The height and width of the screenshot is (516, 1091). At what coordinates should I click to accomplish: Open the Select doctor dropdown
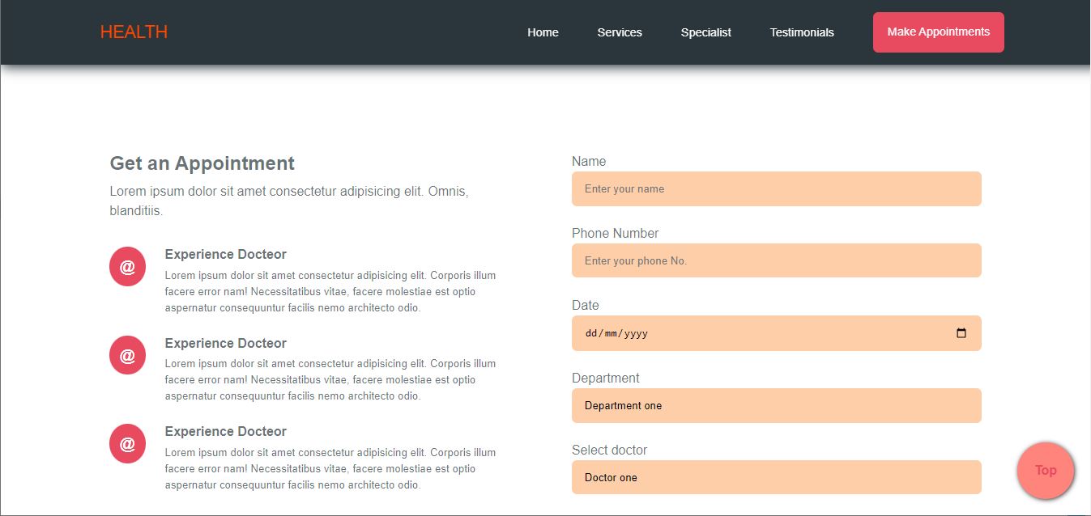click(x=776, y=477)
